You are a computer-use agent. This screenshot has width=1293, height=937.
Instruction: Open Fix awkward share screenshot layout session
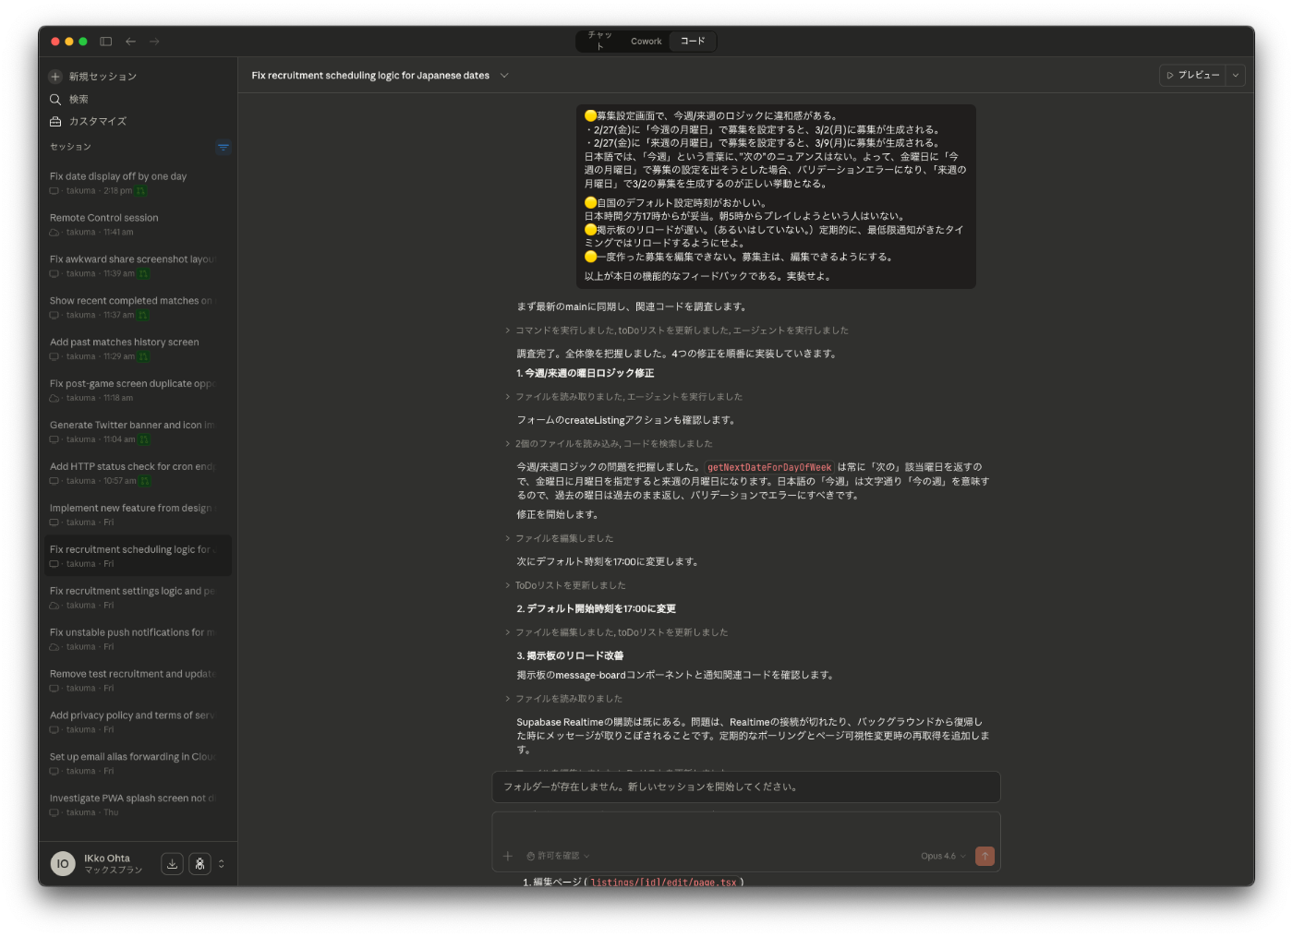pyautogui.click(x=136, y=266)
